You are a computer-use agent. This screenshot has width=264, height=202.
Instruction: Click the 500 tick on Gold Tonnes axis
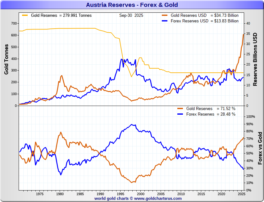coord(14,47)
